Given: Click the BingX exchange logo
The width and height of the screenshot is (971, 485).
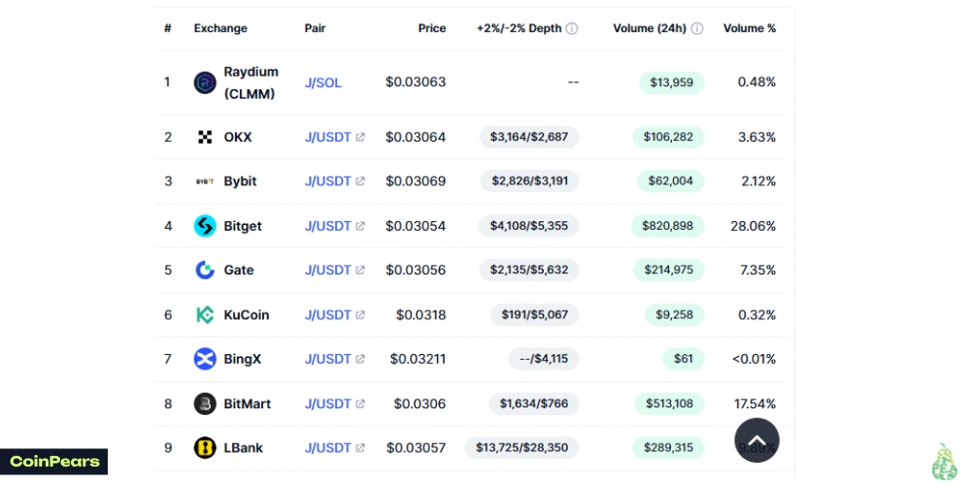Looking at the screenshot, I should 205,359.
